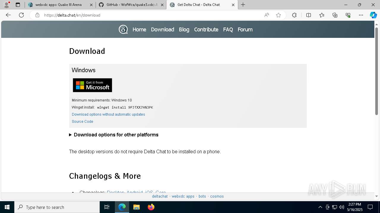Open Forum in site navigation
Image resolution: width=380 pixels, height=213 pixels.
pyautogui.click(x=245, y=29)
